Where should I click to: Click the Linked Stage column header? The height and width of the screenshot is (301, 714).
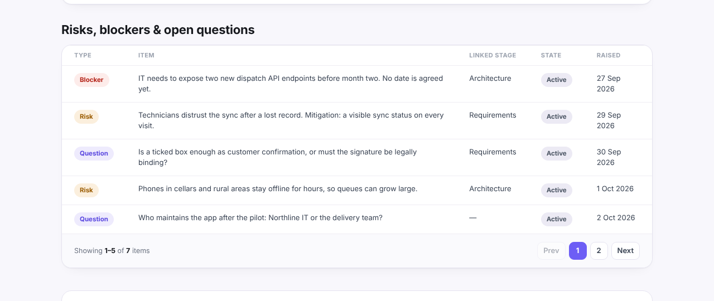click(x=493, y=55)
